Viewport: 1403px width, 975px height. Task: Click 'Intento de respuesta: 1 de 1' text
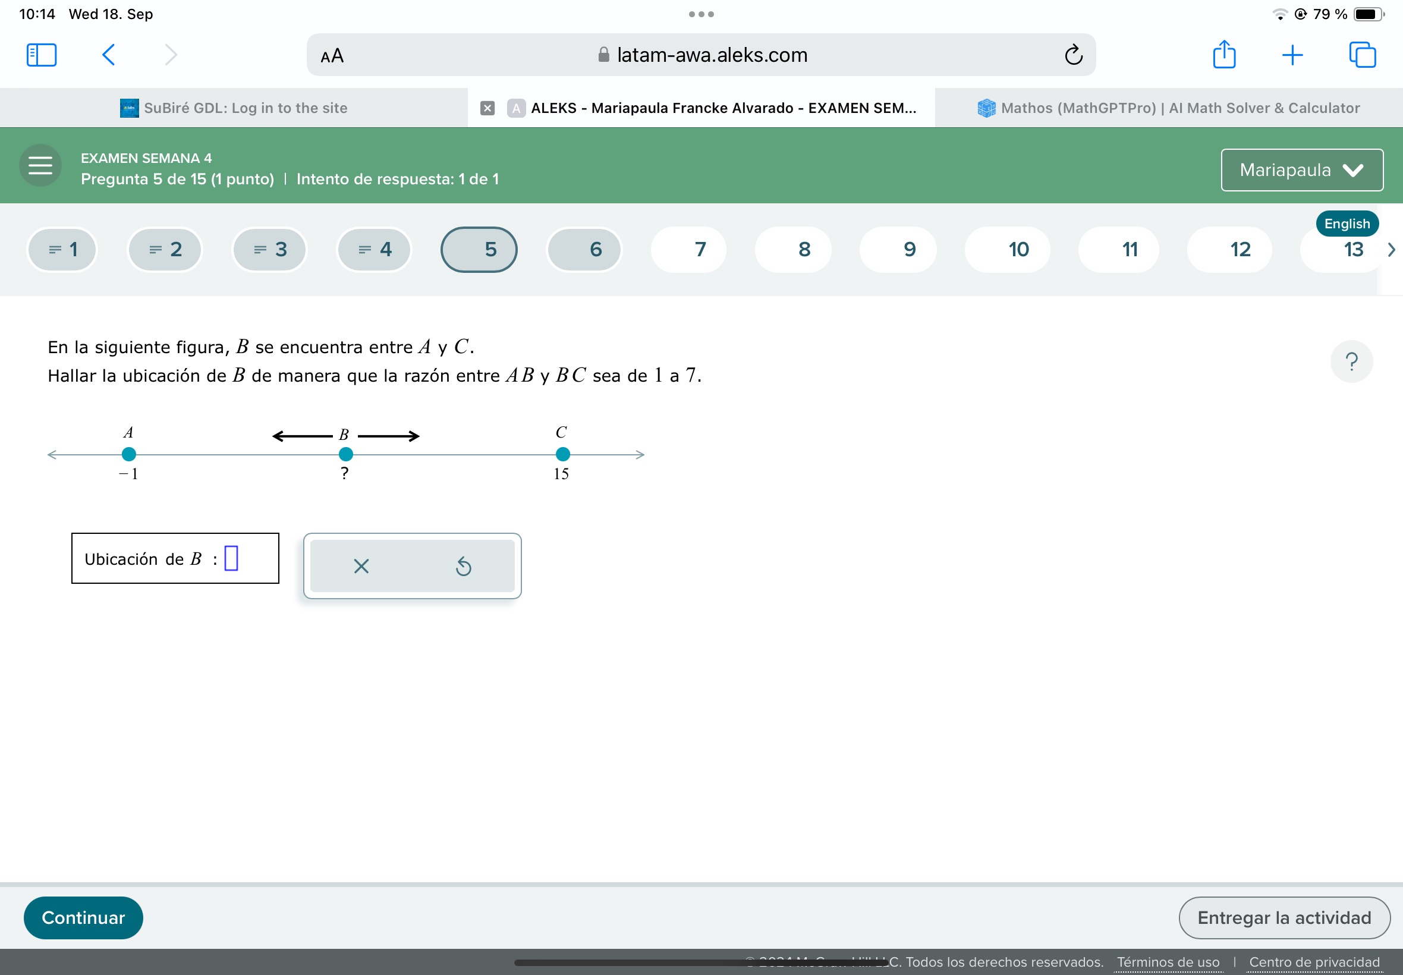pos(398,179)
